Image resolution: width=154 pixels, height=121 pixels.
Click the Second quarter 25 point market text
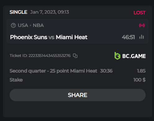[x=53, y=71]
